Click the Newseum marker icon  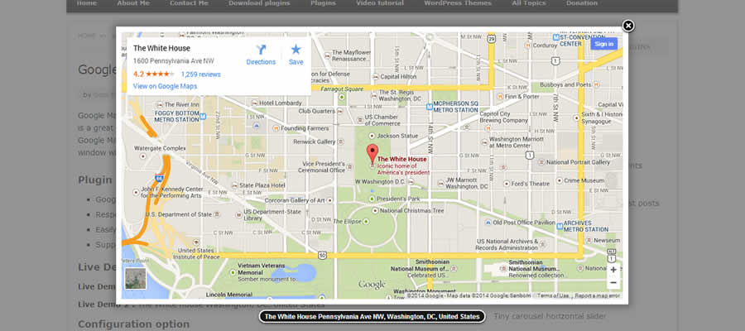(x=589, y=240)
